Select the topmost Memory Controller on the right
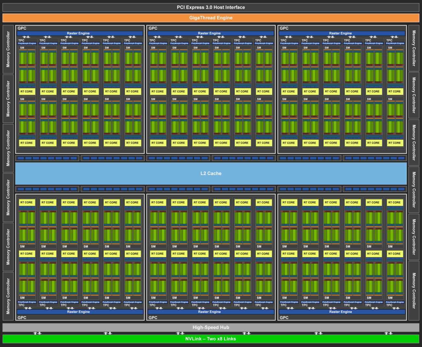Screen dimensions: 422x347 tap(414, 48)
